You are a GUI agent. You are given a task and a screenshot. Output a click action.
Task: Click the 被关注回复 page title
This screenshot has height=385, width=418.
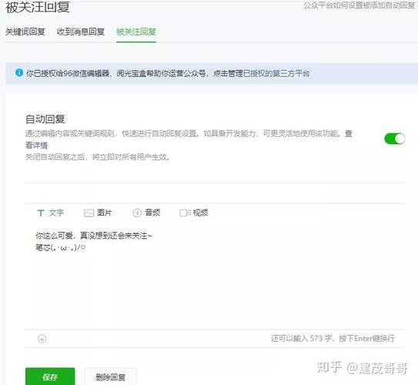[x=38, y=7]
